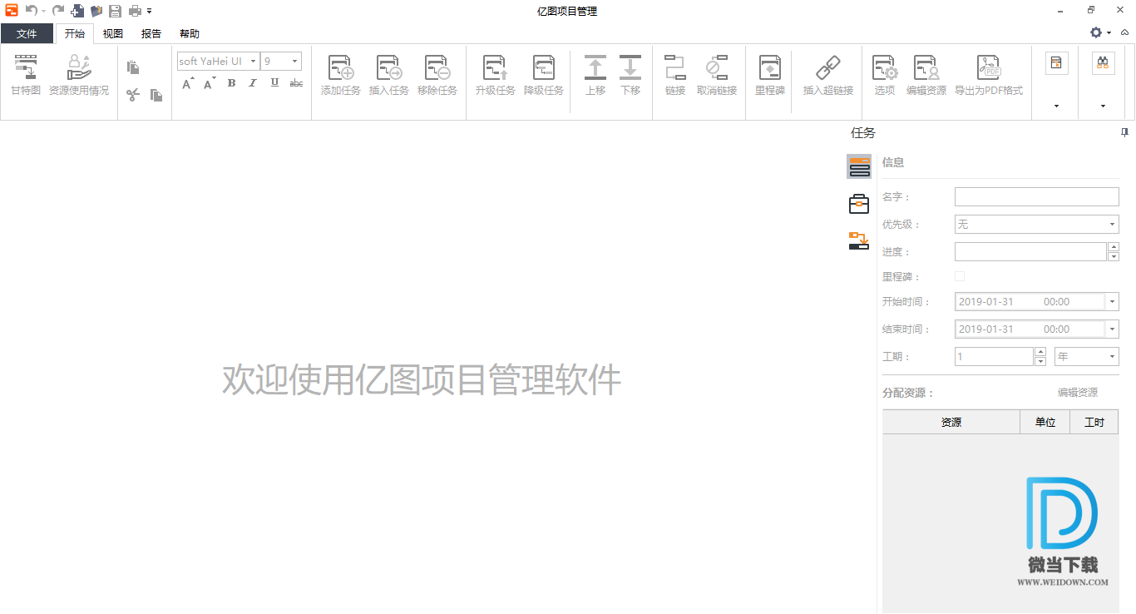Click the Progress (进度) input field
The height and width of the screenshot is (614, 1136).
point(1030,252)
